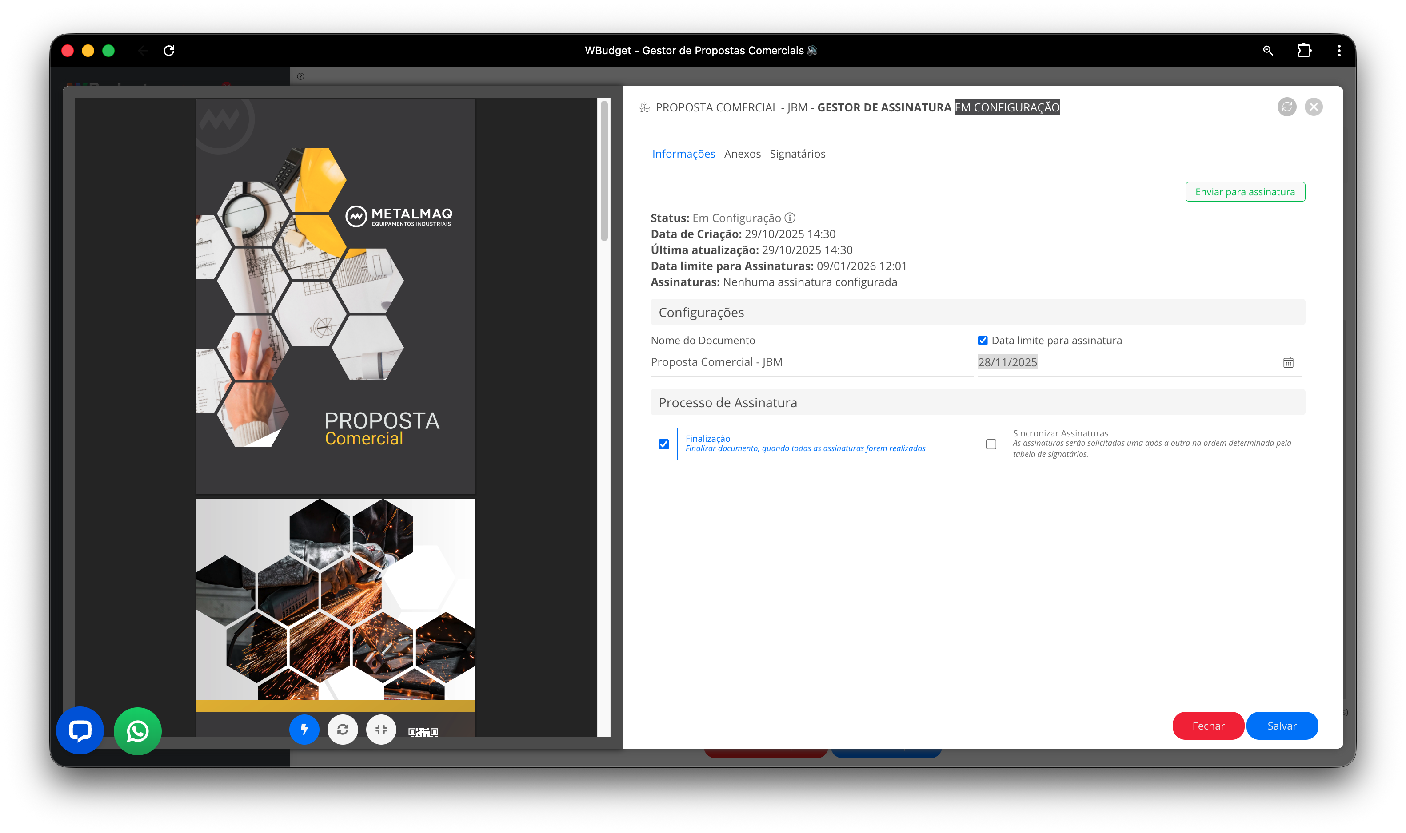
Task: Open the browser three-dot menu
Action: (1339, 51)
